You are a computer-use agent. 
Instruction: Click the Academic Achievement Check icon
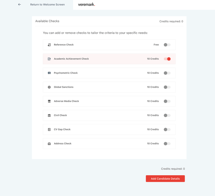[49, 59]
